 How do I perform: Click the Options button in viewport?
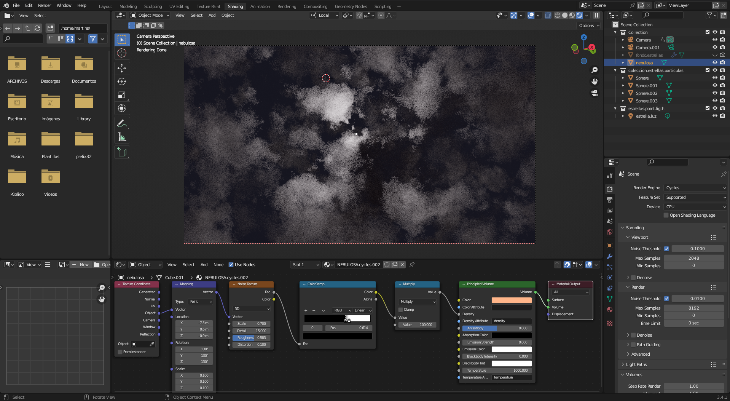589,26
